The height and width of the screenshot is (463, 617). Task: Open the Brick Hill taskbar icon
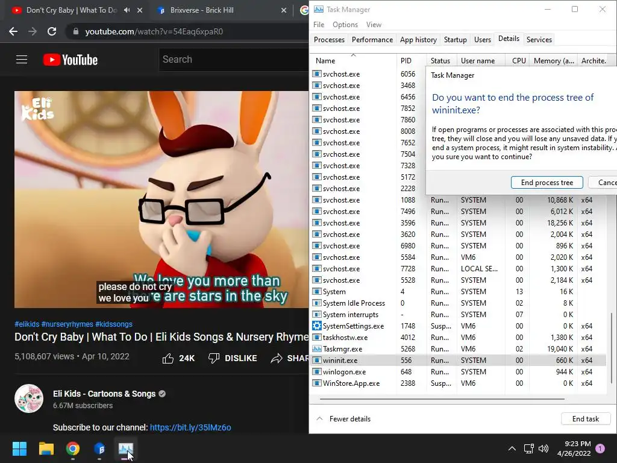(99, 449)
